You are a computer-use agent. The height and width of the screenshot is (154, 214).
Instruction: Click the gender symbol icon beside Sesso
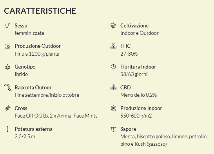point(7,25)
